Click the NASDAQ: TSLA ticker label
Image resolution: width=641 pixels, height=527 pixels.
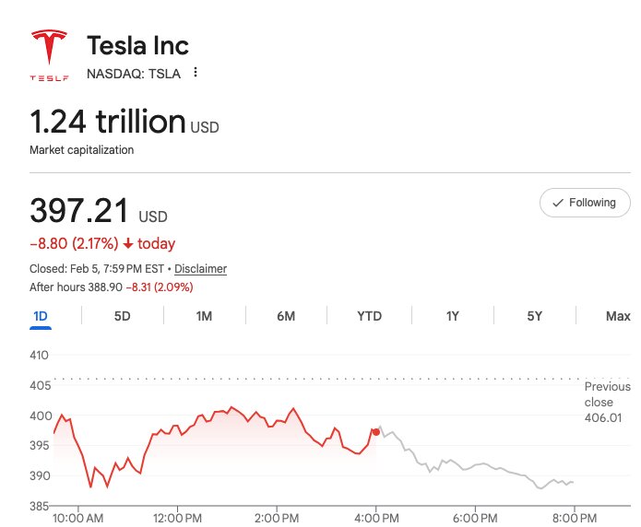[133, 74]
